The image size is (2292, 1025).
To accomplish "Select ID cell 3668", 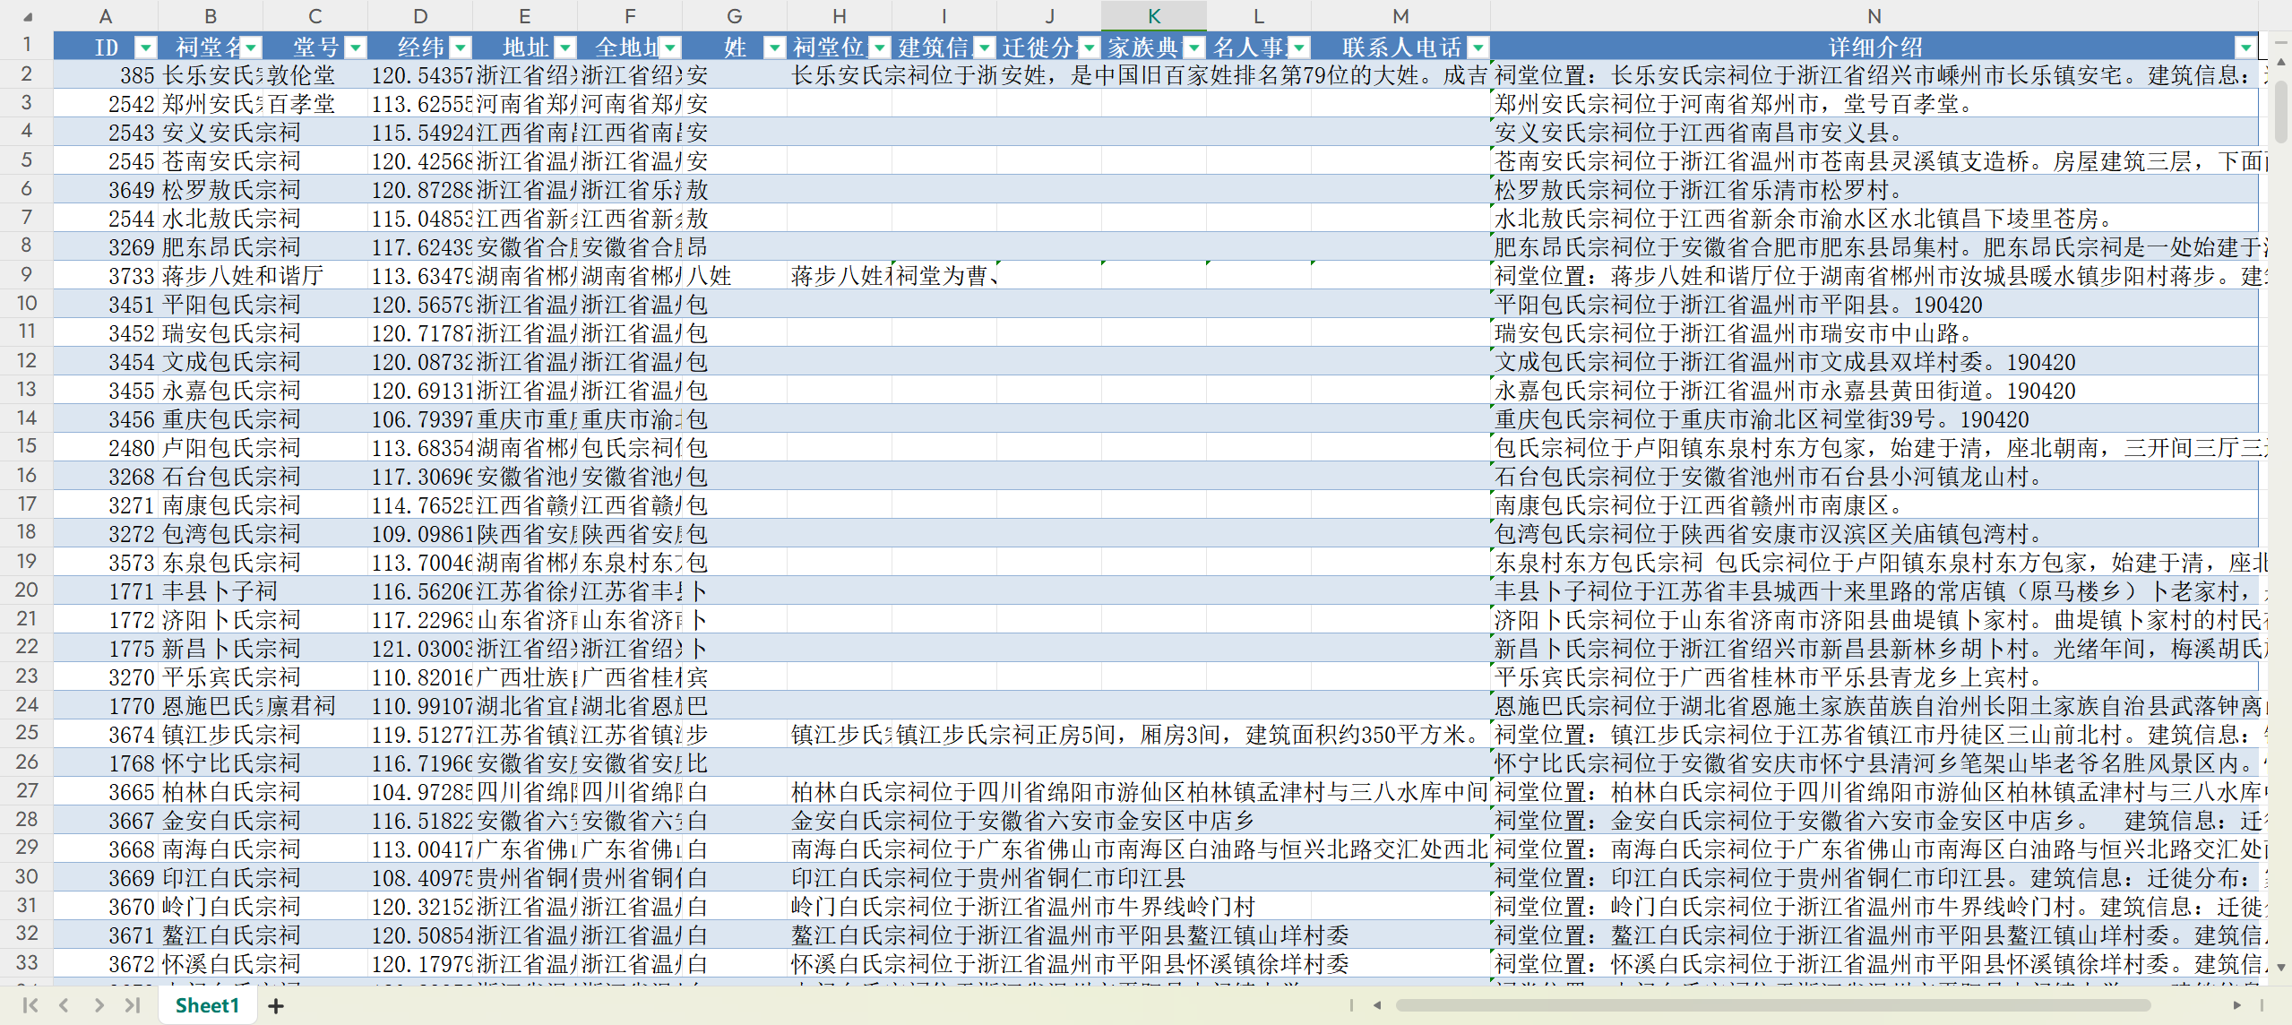I will [x=106, y=849].
